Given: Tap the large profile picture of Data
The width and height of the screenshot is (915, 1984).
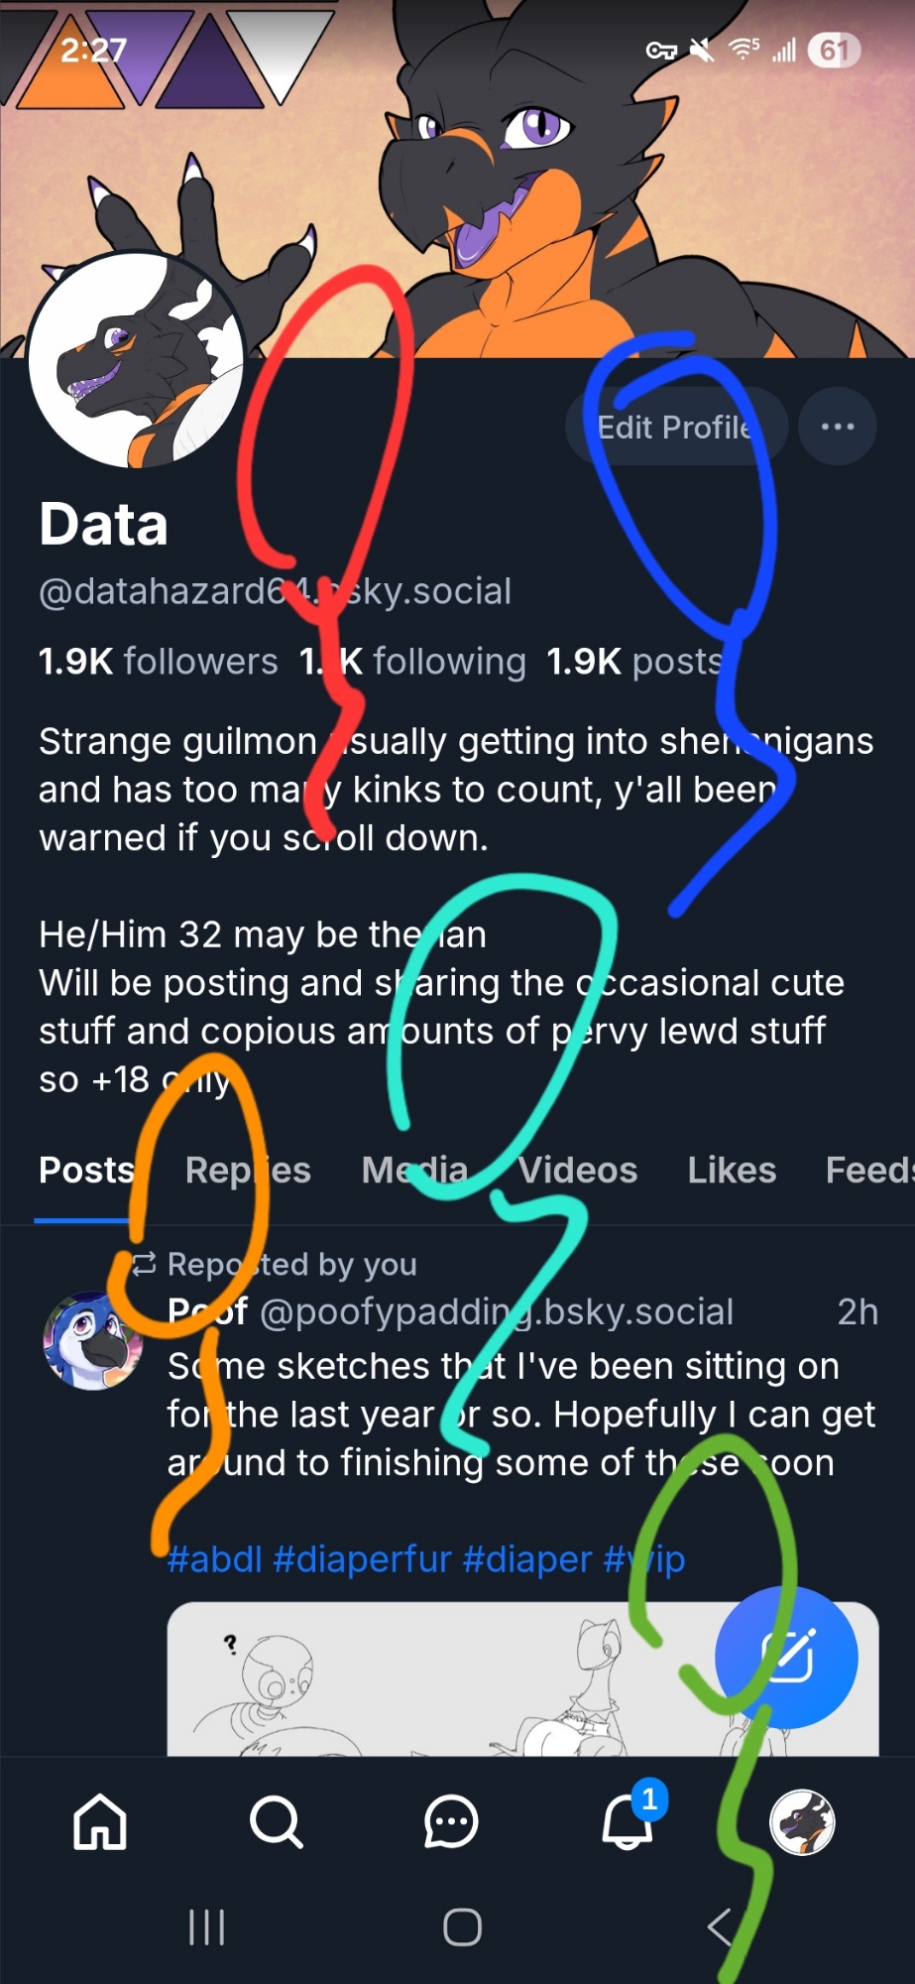Looking at the screenshot, I should [137, 359].
